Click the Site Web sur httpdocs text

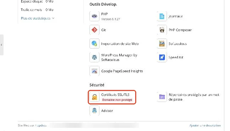[32, 125]
